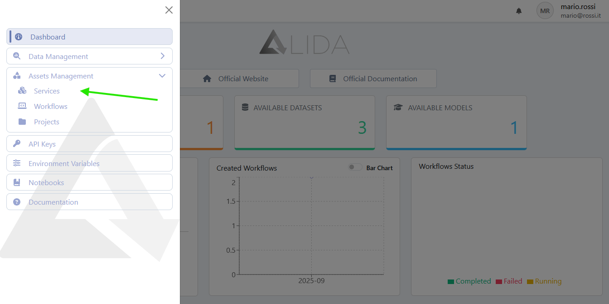Click the Workflows Status title
This screenshot has height=304, width=609.
coord(446,167)
